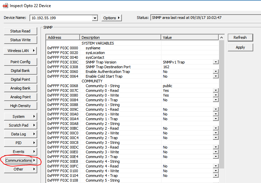Screen dimensions: 261x183
Task: Click the High Density button
Action: click(x=20, y=106)
